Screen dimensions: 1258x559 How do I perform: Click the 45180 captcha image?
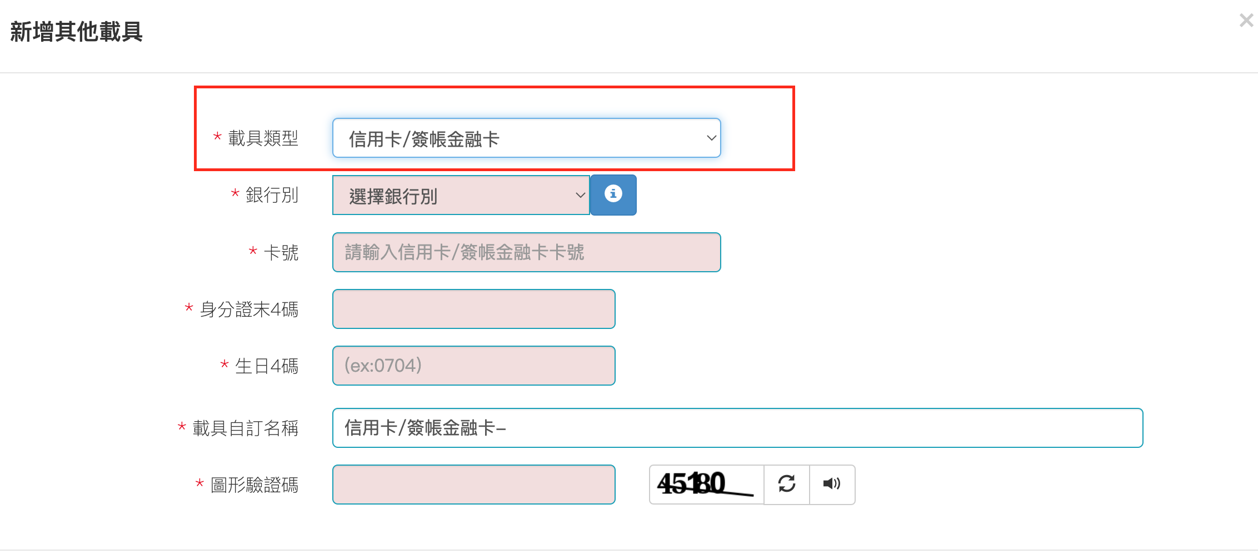706,485
